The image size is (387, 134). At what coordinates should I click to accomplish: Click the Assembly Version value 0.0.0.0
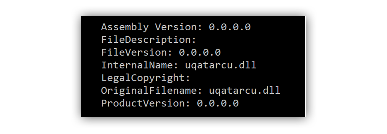pos(230,27)
